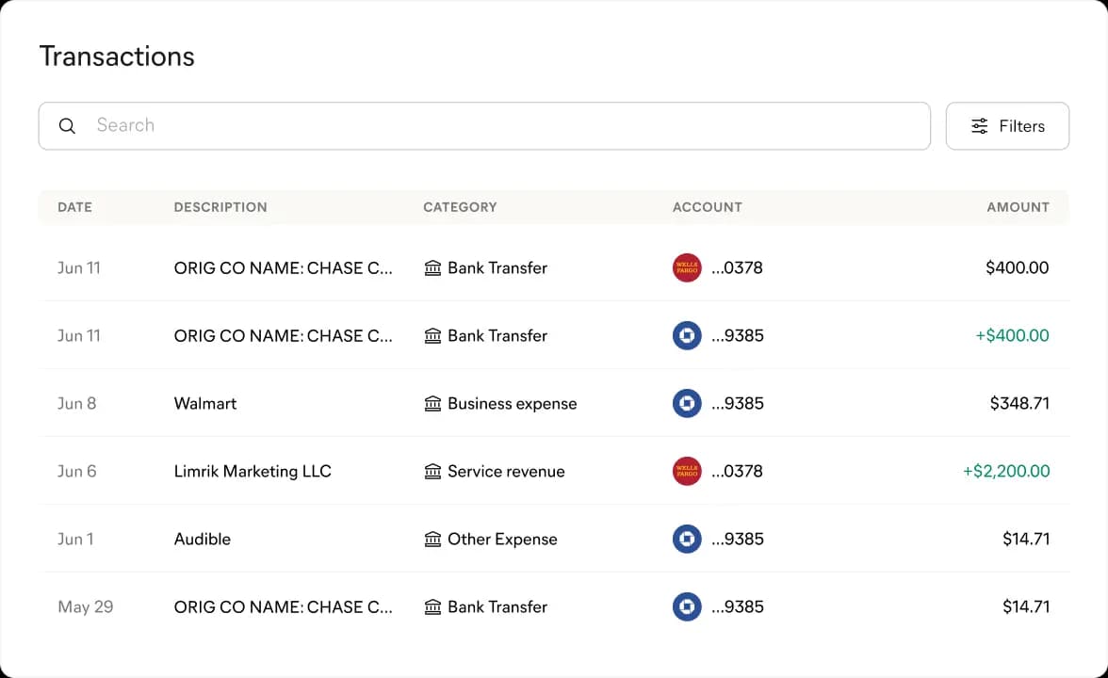Viewport: 1108px width, 678px height.
Task: Expand the truncated description on the Jun 11 row
Action: pyautogui.click(x=284, y=267)
